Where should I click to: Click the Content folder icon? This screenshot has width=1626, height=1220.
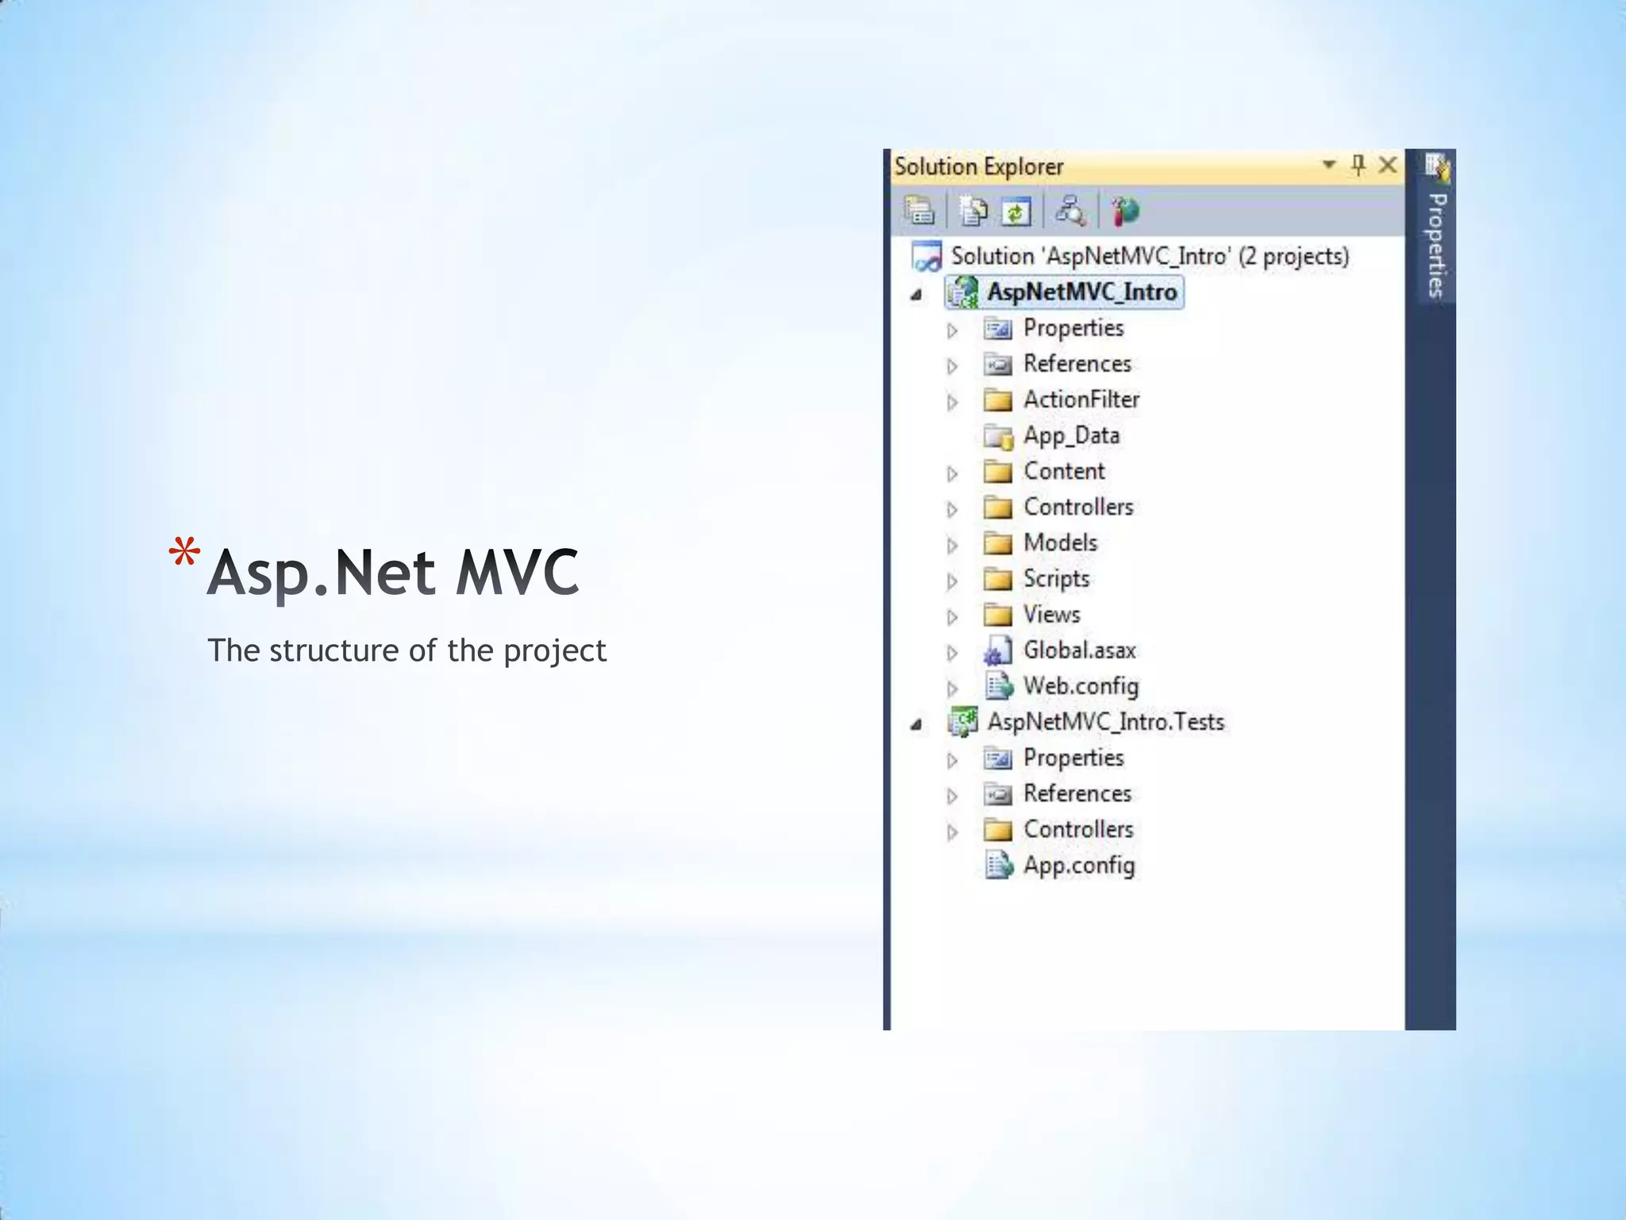[998, 471]
